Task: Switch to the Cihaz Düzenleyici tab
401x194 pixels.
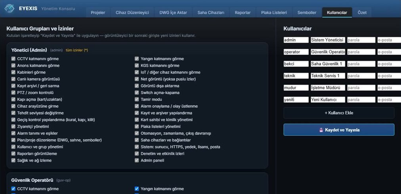Action: click(132, 12)
